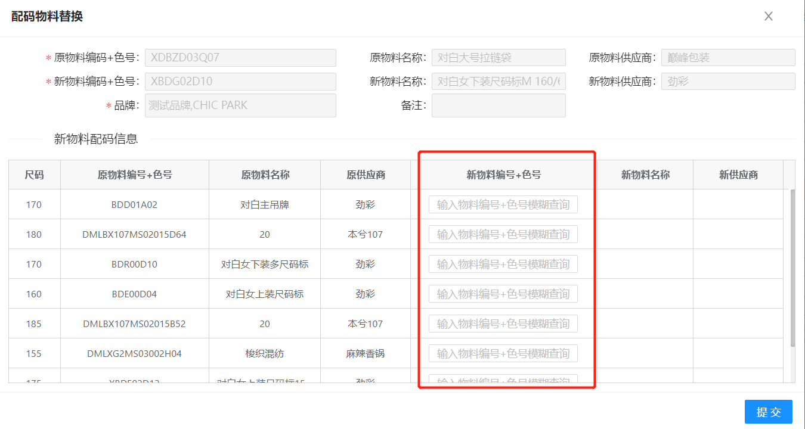This screenshot has width=805, height=429.
Task: Focus new material search input for row DMLBX107MS02015D64
Action: click(503, 235)
